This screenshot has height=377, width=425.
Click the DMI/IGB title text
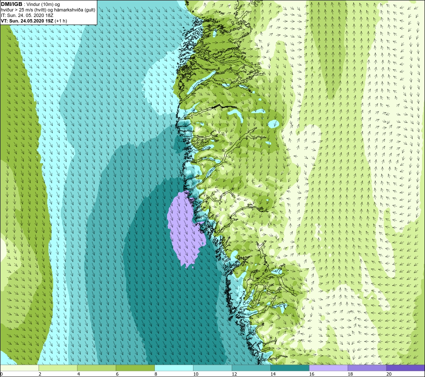[x=11, y=4]
